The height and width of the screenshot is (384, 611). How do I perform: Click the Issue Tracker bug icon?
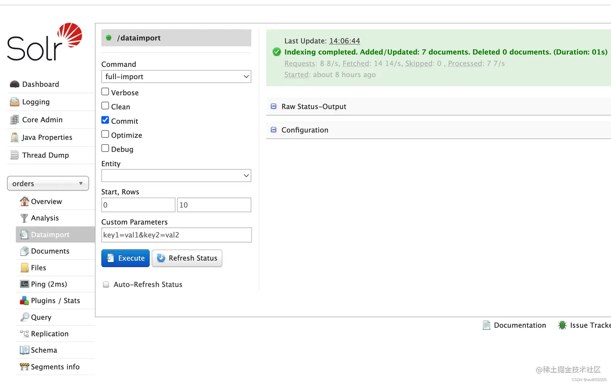click(562, 325)
